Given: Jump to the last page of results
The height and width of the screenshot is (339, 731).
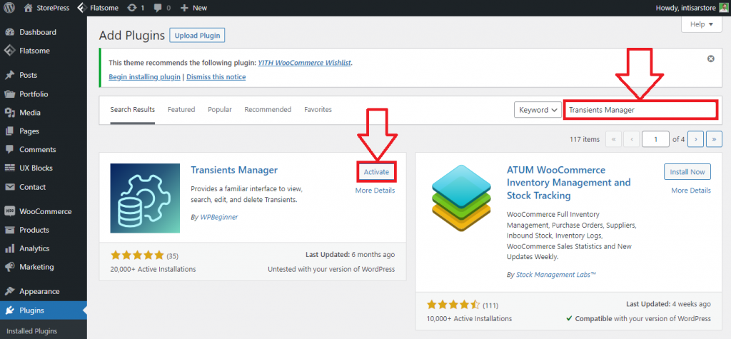Looking at the screenshot, I should (x=714, y=139).
